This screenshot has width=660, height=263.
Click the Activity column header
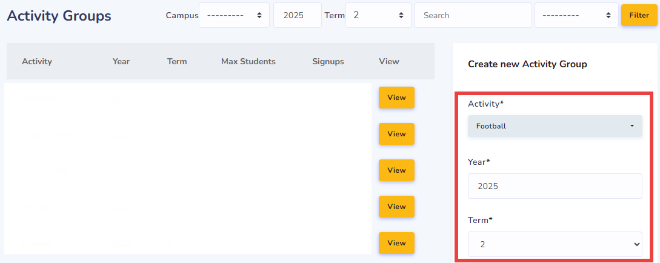[x=37, y=61]
